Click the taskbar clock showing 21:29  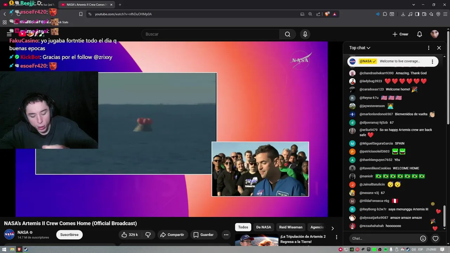(431, 249)
